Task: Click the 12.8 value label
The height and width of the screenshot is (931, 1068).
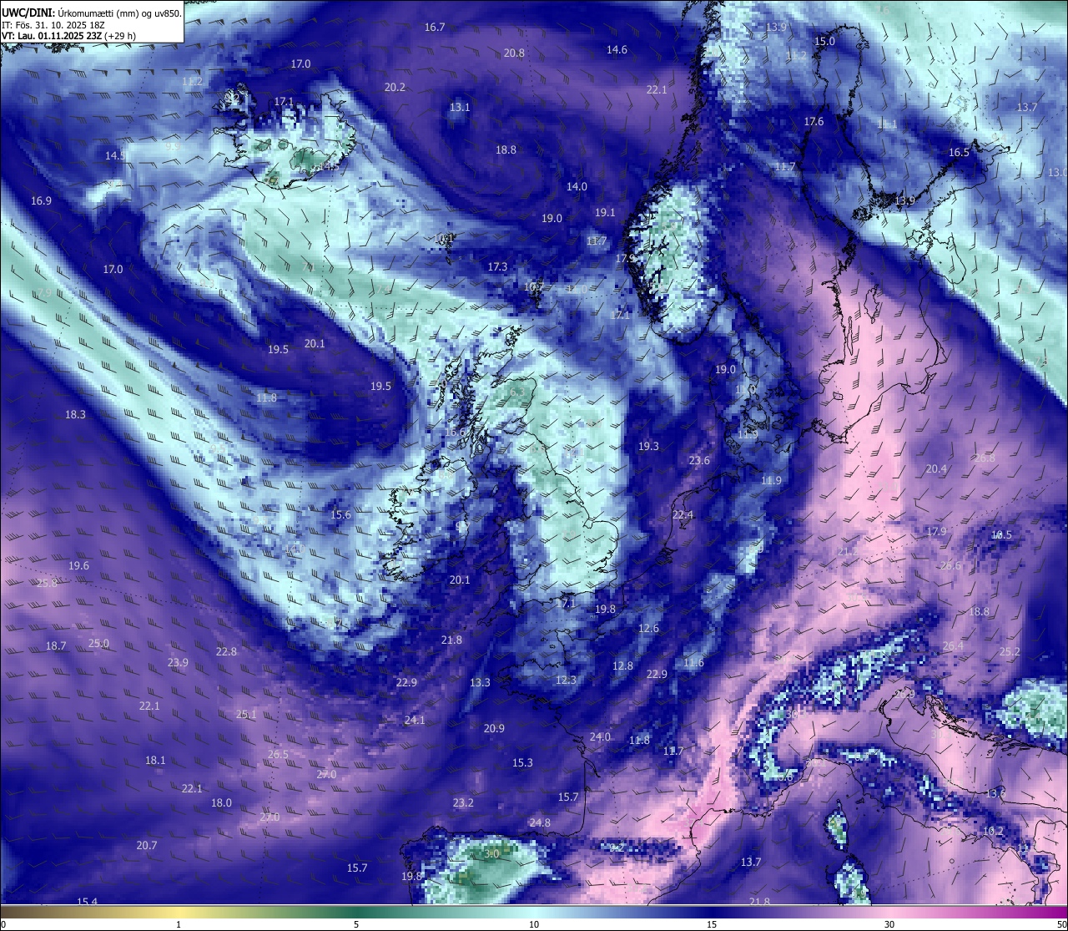Action: pyautogui.click(x=622, y=665)
